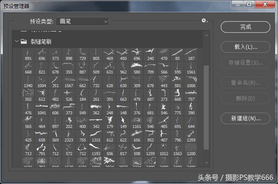Choose the diagonal crack brush 351
Viewport: 278px width, 184px height.
(x=55, y=82)
